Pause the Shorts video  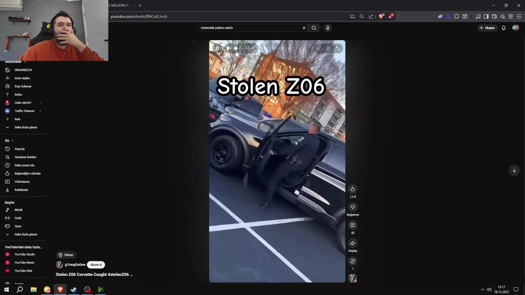(217, 48)
